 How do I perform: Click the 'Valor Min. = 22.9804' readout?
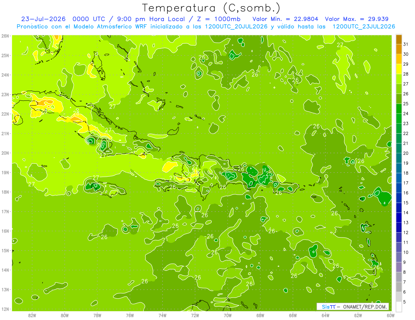click(285, 19)
